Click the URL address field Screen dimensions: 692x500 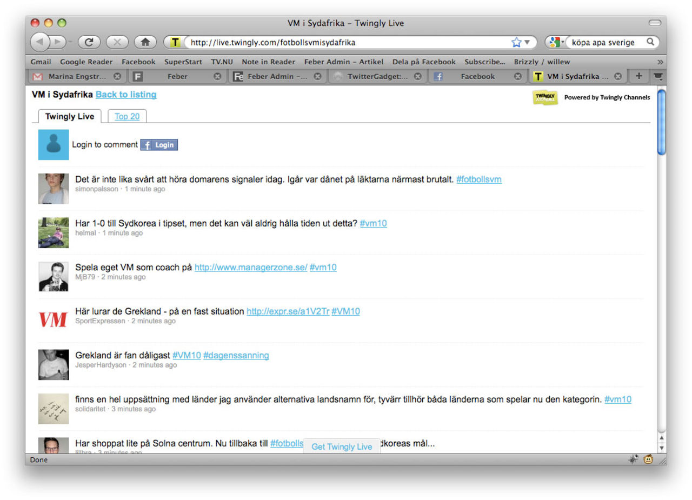coord(346,42)
